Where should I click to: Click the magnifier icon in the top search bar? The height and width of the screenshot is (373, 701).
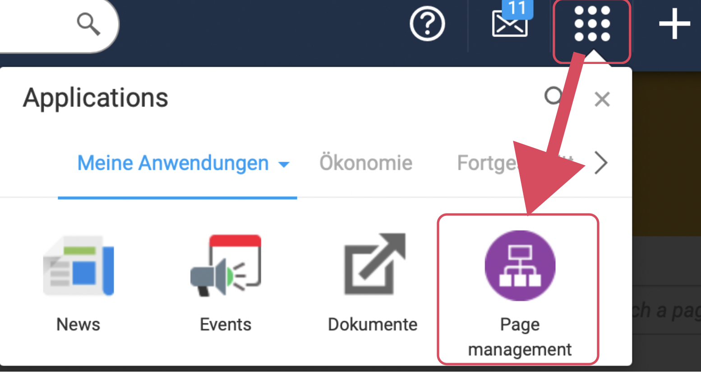(x=88, y=24)
